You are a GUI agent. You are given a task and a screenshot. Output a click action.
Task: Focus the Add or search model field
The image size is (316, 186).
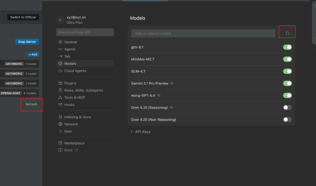click(203, 33)
